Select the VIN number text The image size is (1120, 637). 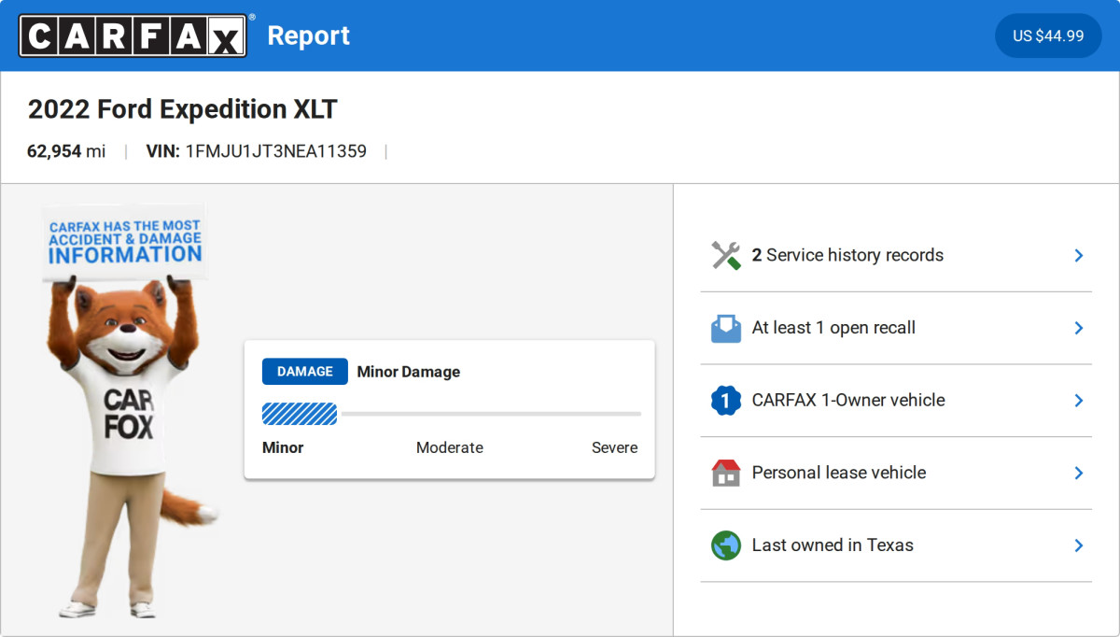(x=275, y=151)
